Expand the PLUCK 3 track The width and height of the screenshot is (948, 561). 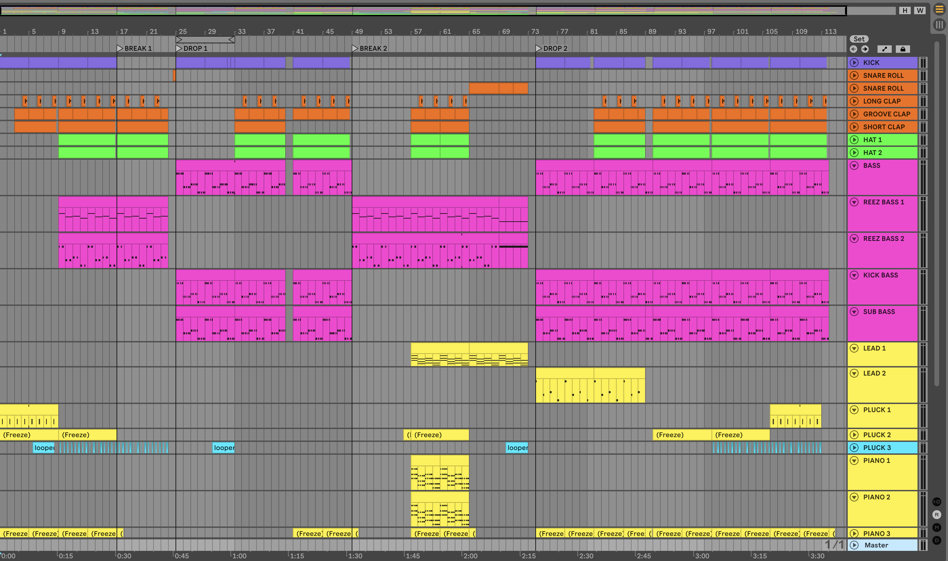(x=854, y=448)
